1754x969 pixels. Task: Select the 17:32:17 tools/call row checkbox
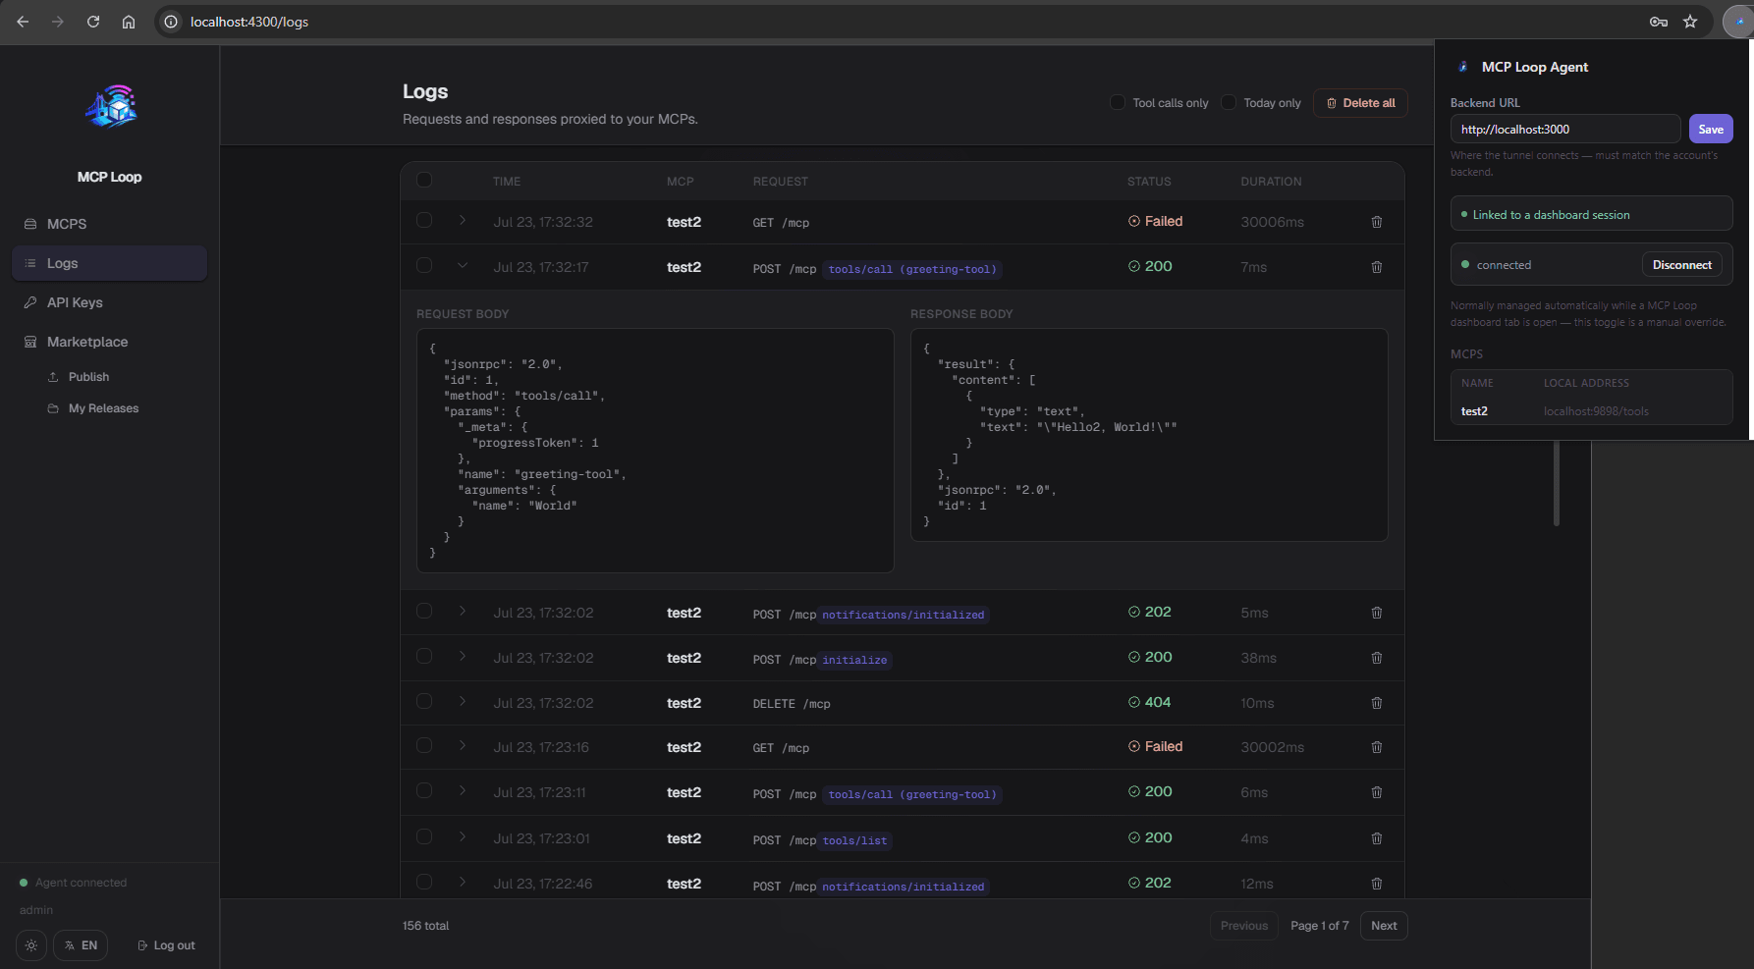click(424, 265)
